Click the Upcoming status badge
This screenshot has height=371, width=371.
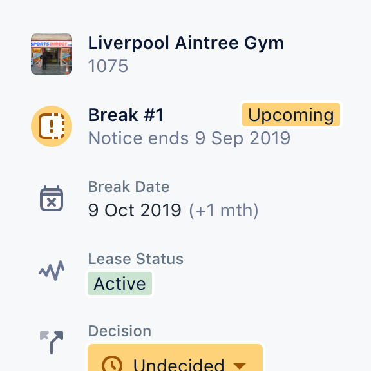291,115
